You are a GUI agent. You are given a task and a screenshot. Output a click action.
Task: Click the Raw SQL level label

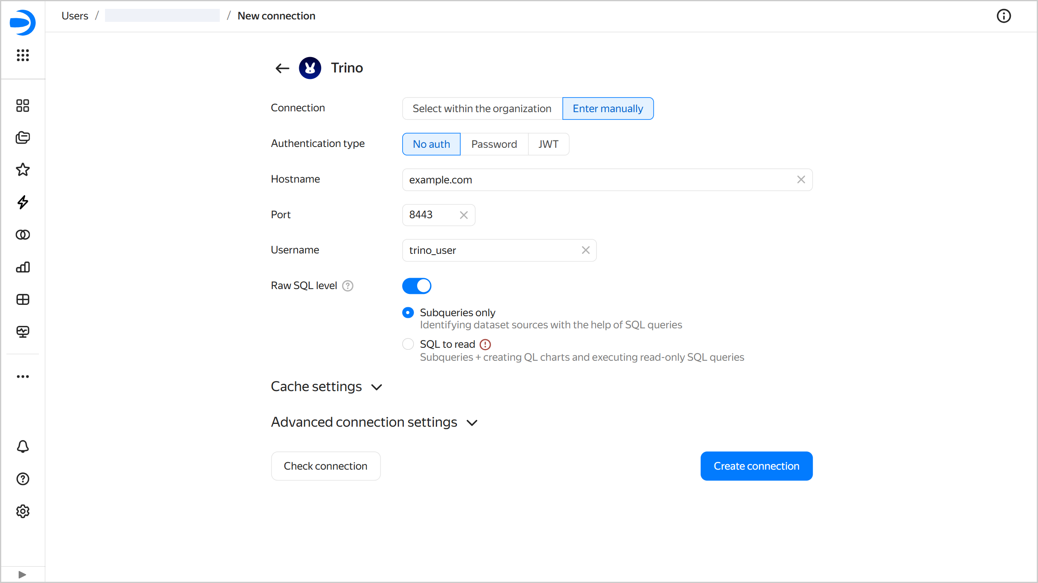coord(304,286)
